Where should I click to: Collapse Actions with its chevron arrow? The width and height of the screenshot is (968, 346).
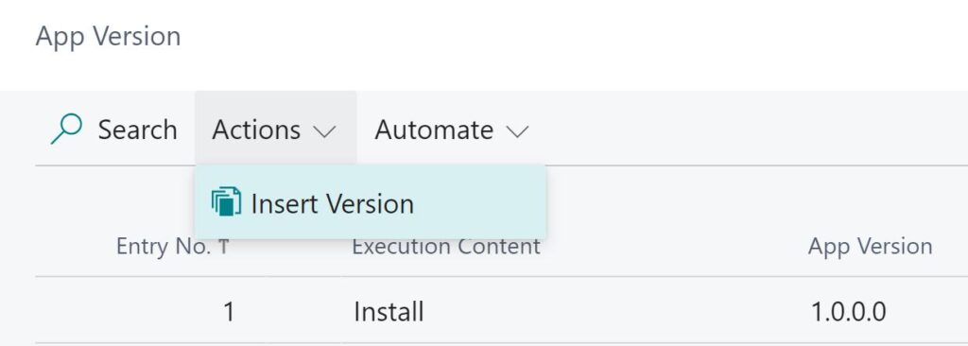[325, 131]
